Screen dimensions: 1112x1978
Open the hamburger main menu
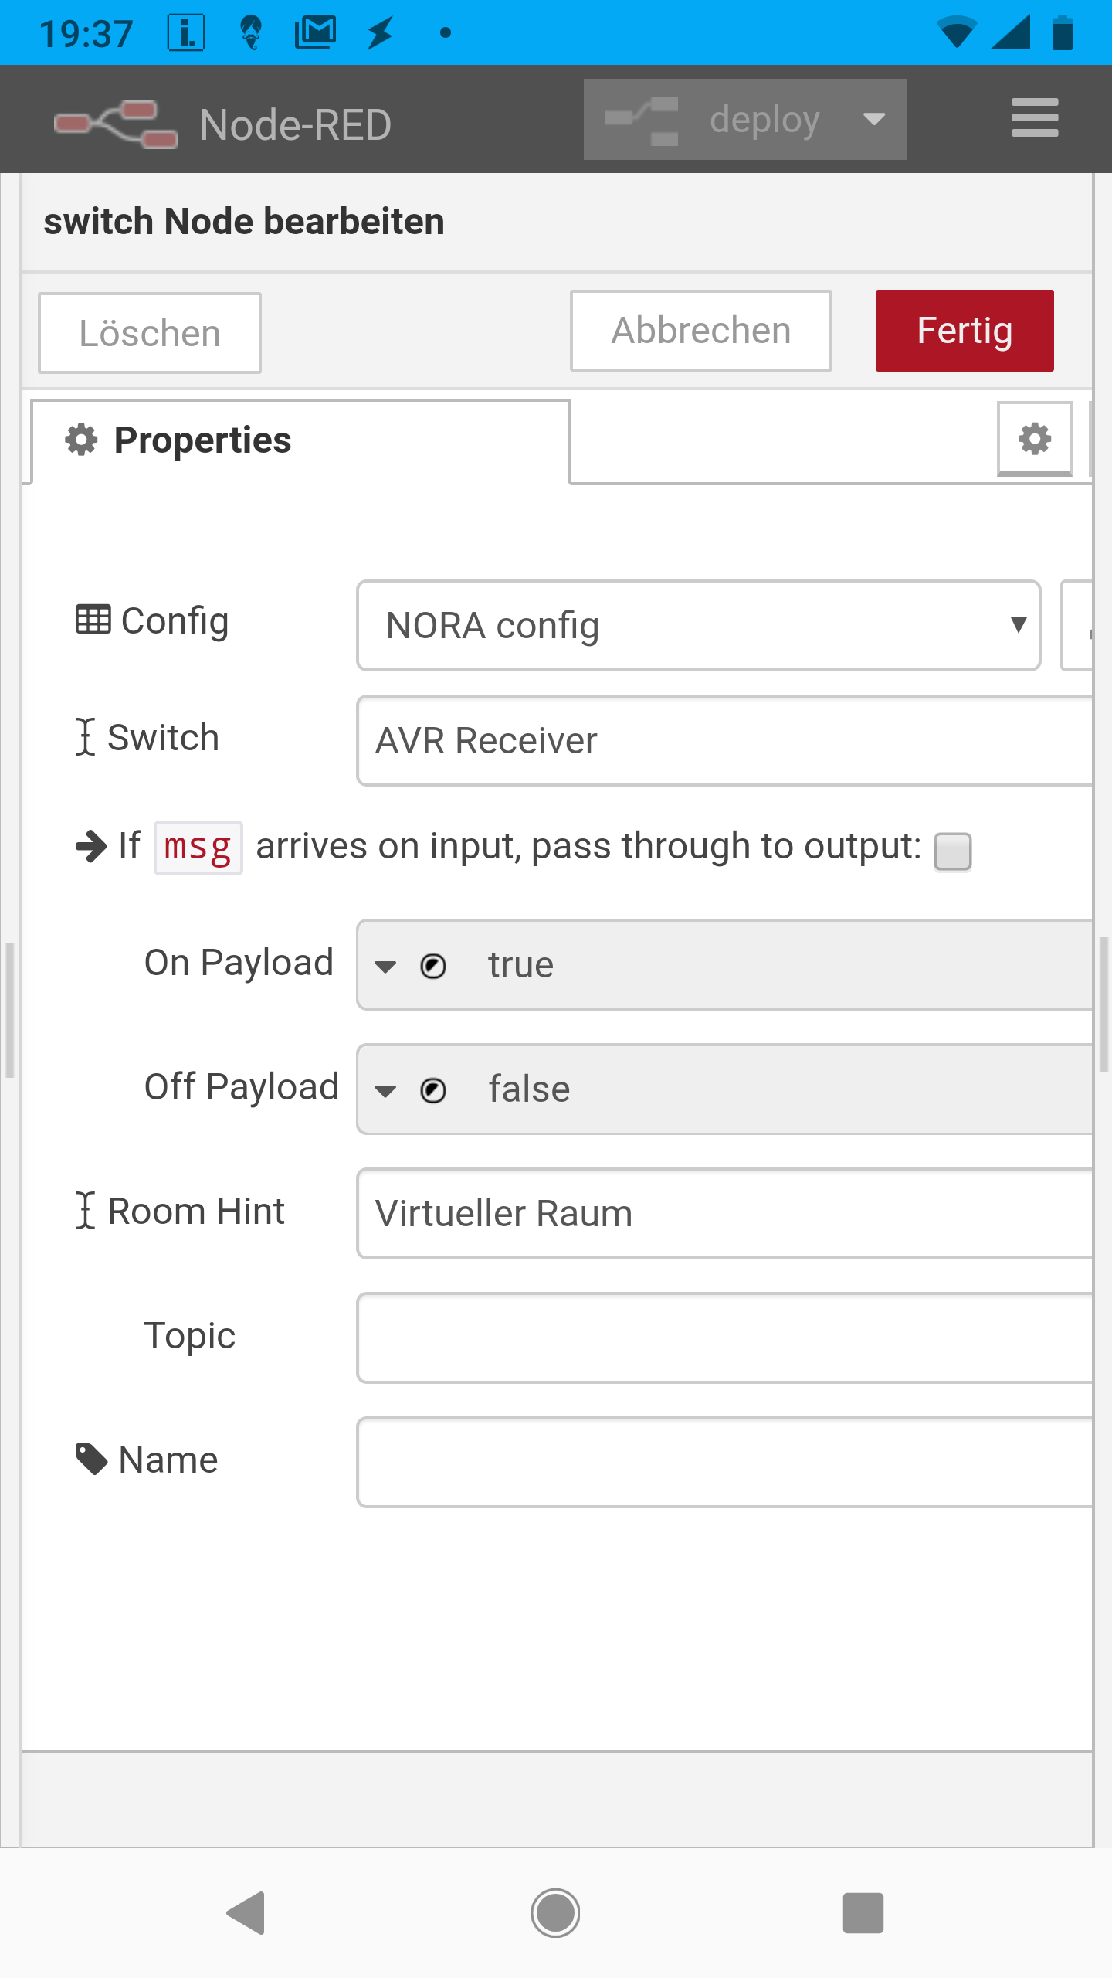1034,118
